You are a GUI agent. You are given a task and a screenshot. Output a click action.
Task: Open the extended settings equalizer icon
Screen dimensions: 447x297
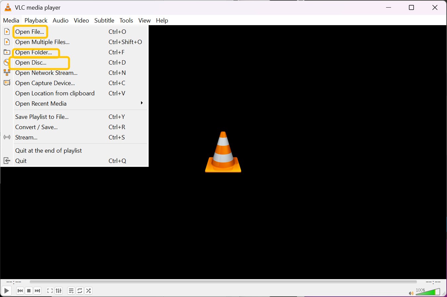[59, 291]
